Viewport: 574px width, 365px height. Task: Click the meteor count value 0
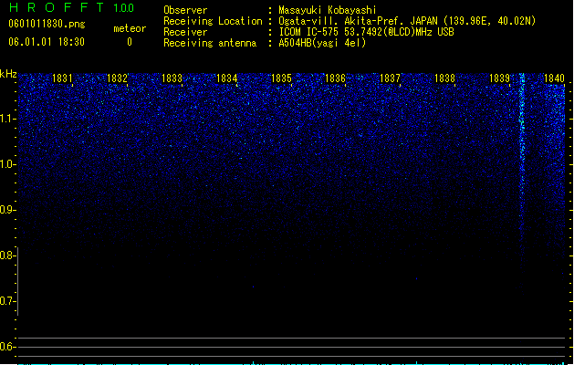pos(130,42)
